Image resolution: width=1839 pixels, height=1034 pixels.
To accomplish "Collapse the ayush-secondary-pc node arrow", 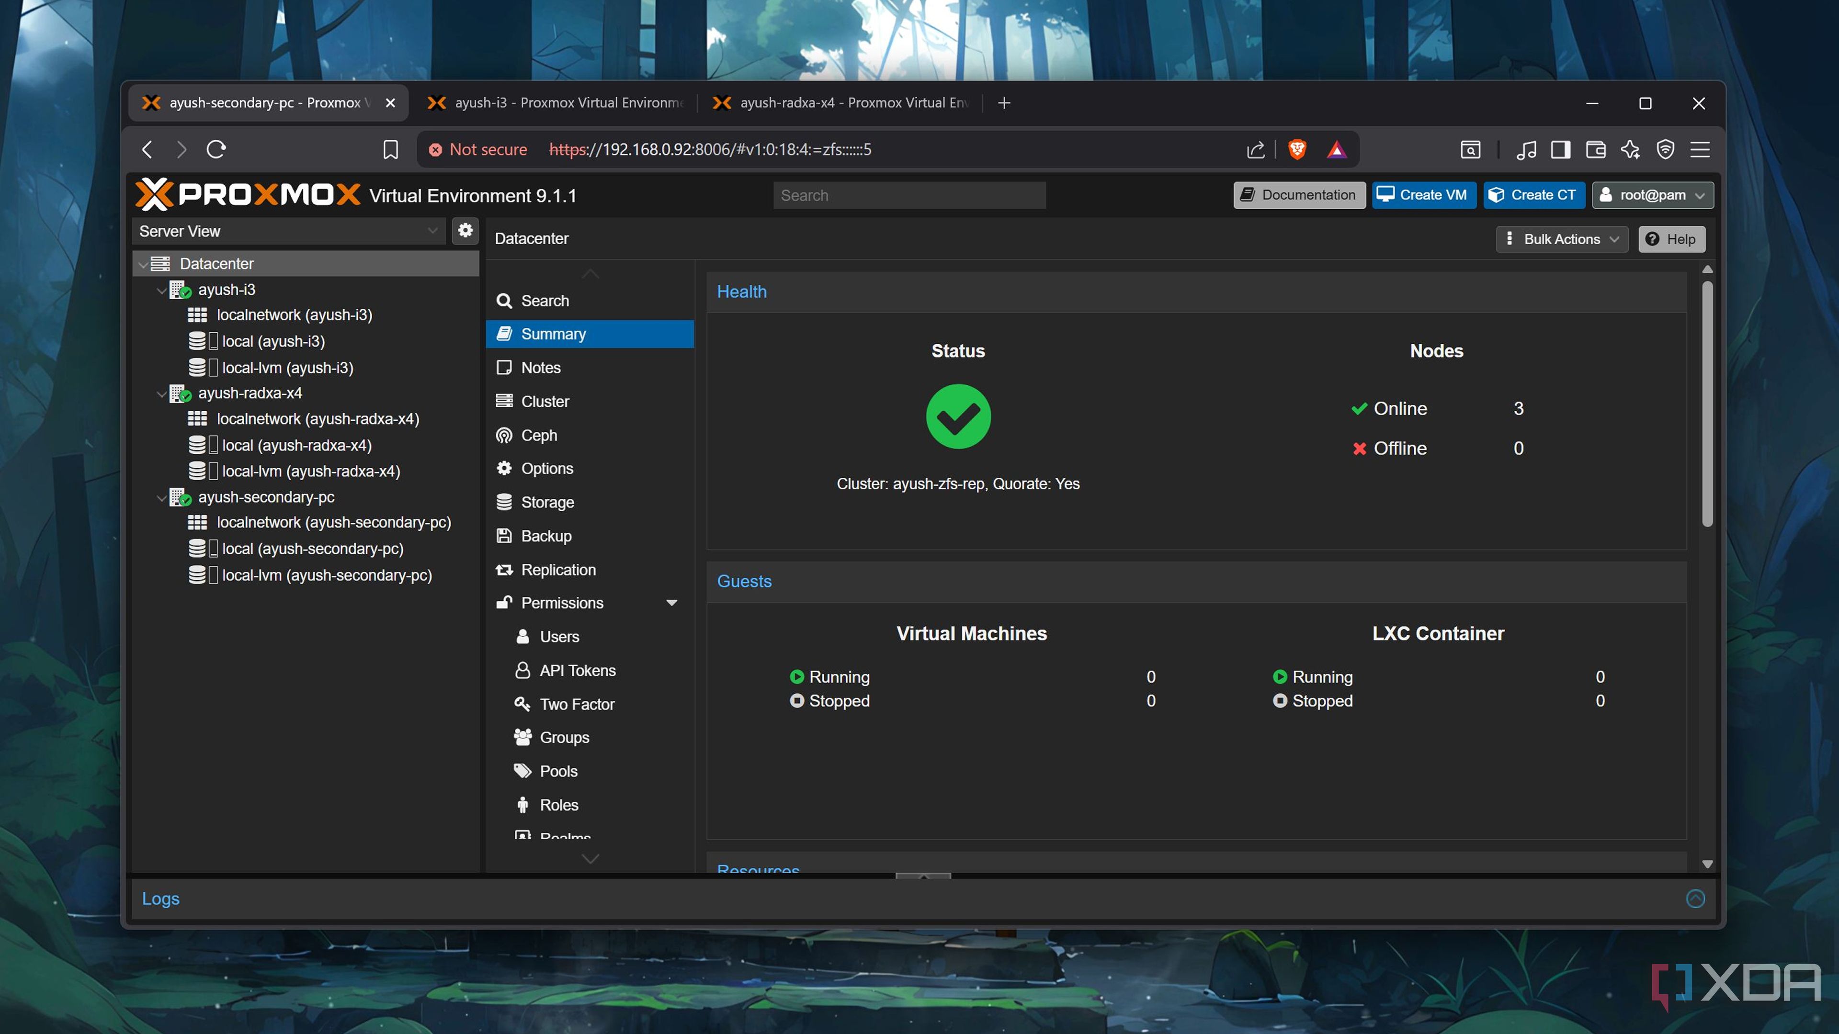I will coord(161,498).
